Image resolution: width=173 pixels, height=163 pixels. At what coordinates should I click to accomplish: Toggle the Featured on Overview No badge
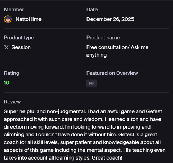click(92, 83)
